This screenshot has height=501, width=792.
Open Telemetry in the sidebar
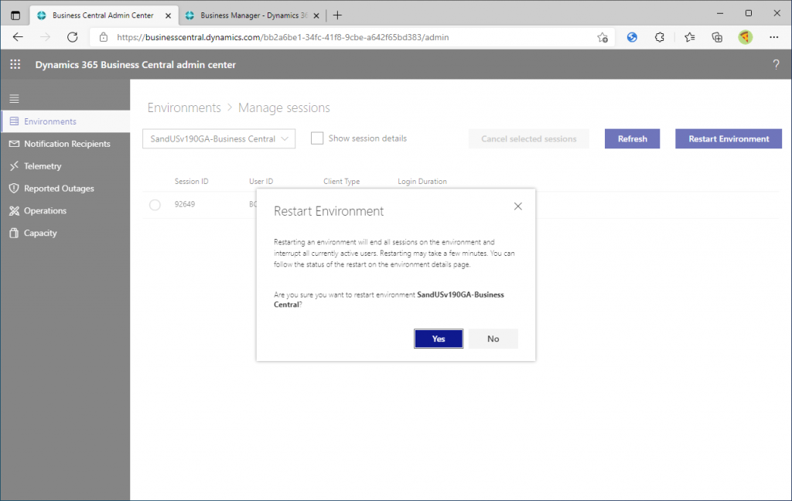point(66,165)
